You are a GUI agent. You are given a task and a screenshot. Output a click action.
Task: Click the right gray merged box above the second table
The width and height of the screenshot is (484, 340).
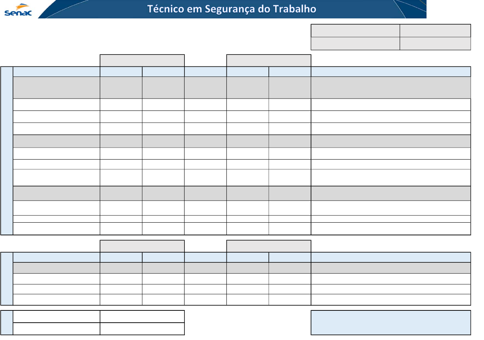[269, 246]
